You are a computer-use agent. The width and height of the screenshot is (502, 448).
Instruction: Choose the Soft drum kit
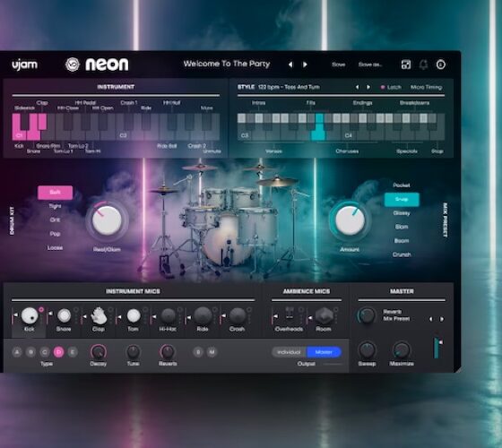(55, 193)
